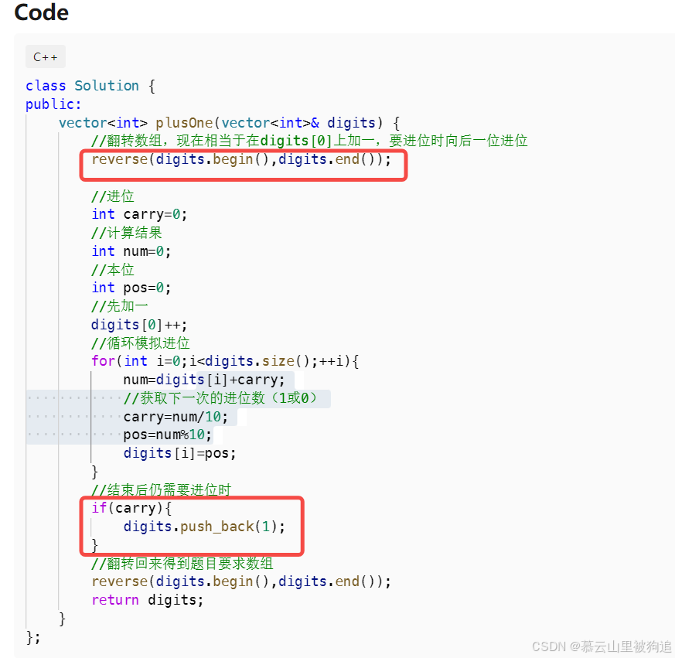Image resolution: width=675 pixels, height=658 pixels.
Task: Click the "int pos=0;" line
Action: click(x=131, y=288)
